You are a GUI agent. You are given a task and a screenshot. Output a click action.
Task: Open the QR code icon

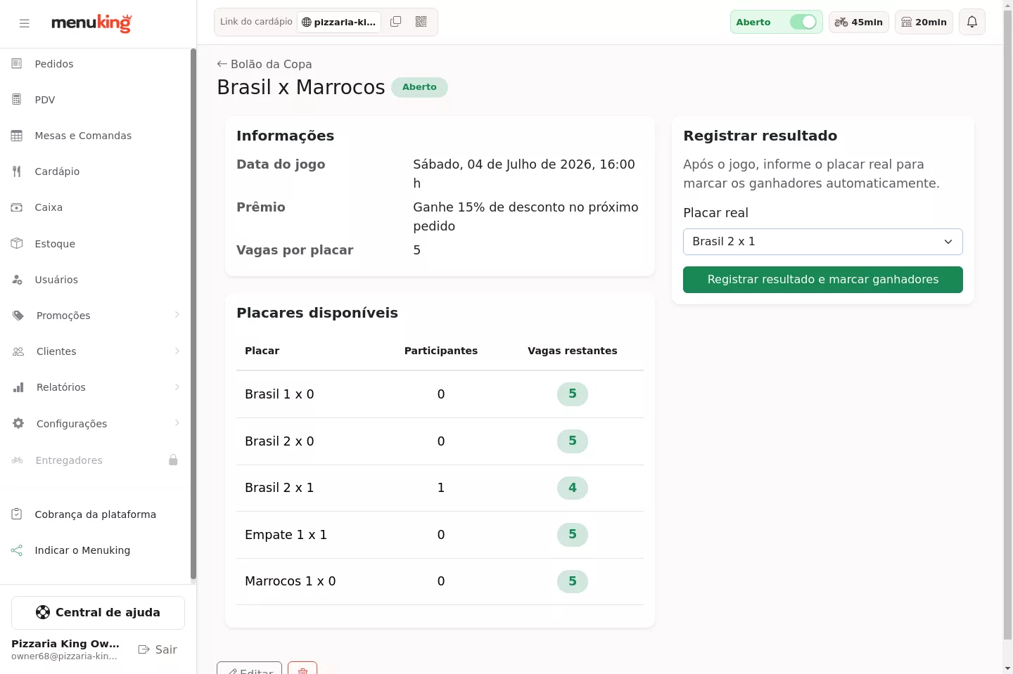point(421,22)
